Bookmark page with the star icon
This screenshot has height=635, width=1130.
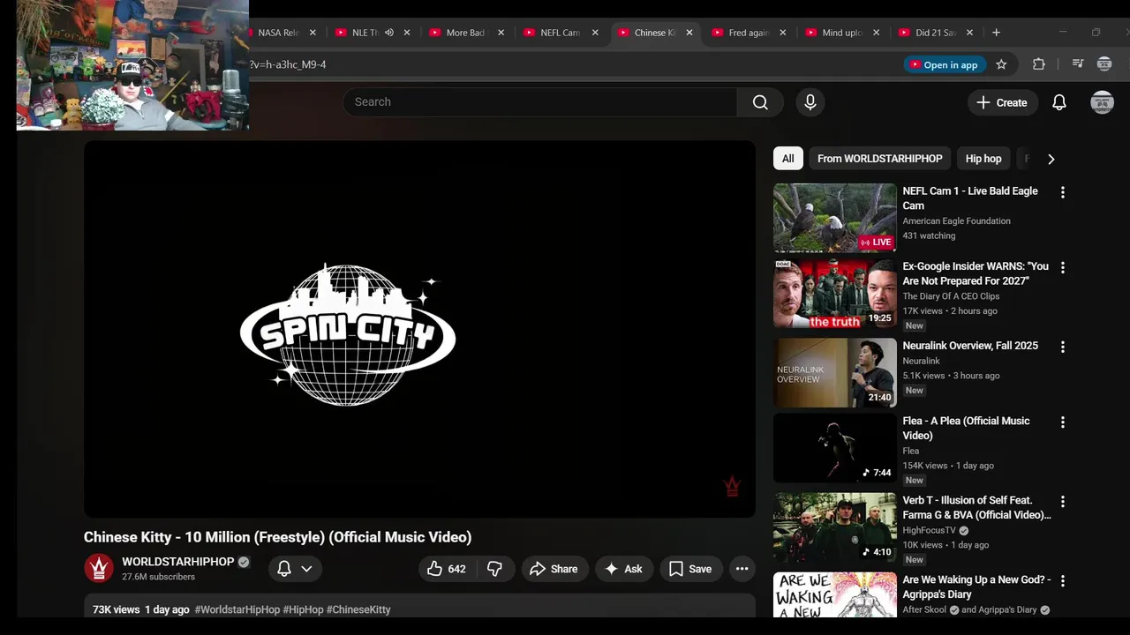click(1001, 64)
